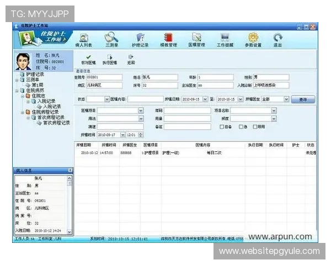Click the 退出 exit icon
The width and height of the screenshot is (331, 265).
(x=277, y=40)
